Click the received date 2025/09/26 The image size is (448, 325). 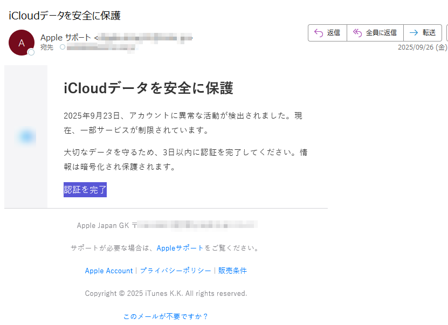[416, 47]
